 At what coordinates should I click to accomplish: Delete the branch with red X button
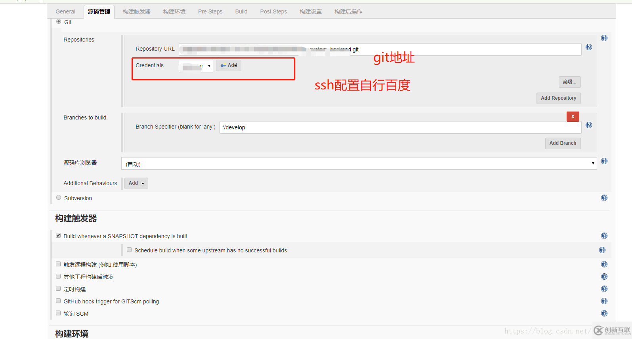[573, 117]
